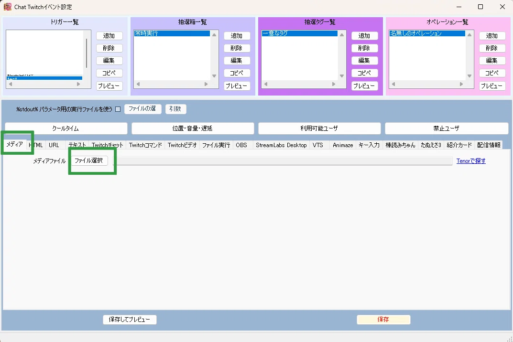Click the down arrow of 抽選タグ一覧 scrollbar
513x342 pixels.
pyautogui.click(x=342, y=76)
